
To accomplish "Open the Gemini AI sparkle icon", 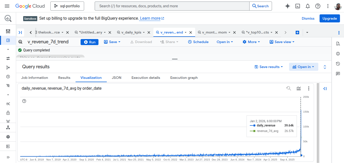I will pos(287,6).
